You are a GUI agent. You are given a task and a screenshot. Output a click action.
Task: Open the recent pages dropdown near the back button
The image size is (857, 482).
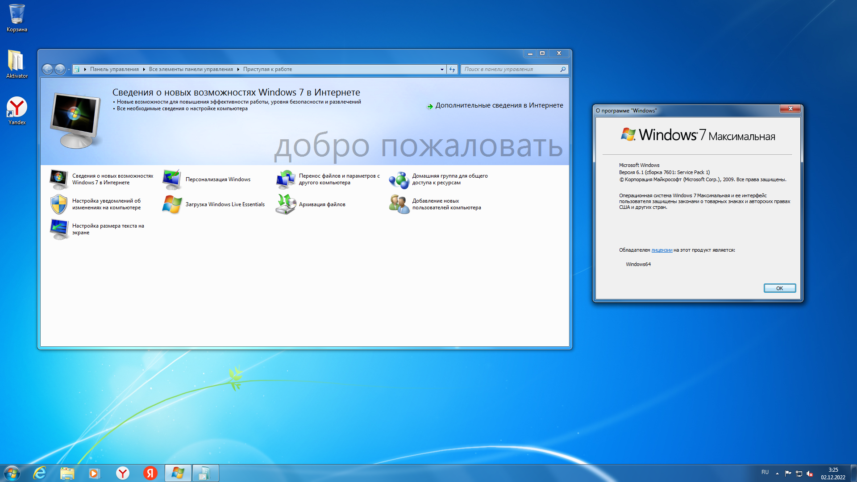click(69, 70)
